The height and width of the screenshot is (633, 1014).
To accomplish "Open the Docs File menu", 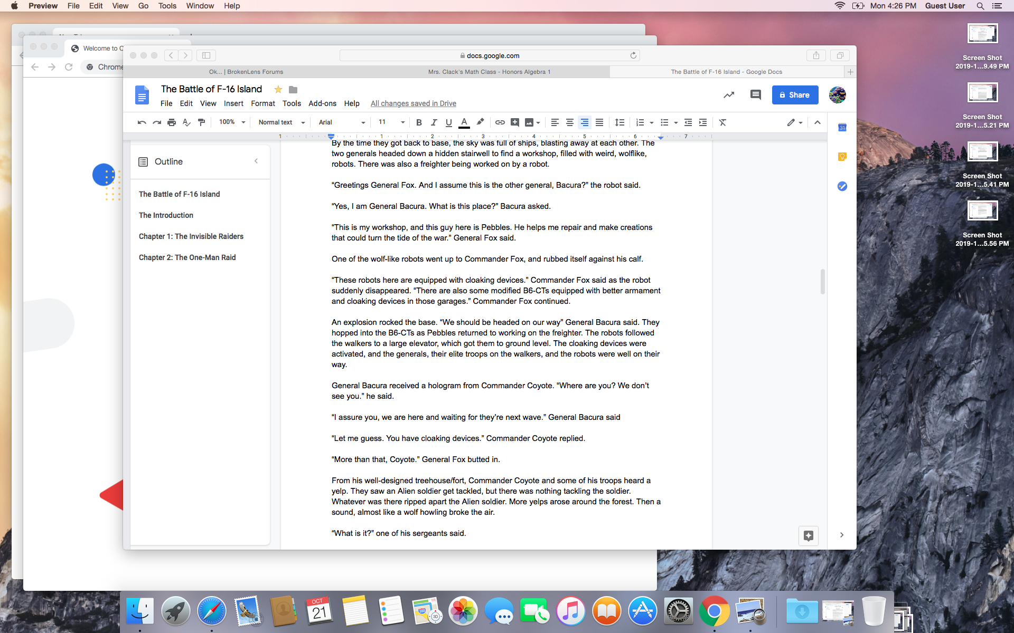I will pos(166,103).
